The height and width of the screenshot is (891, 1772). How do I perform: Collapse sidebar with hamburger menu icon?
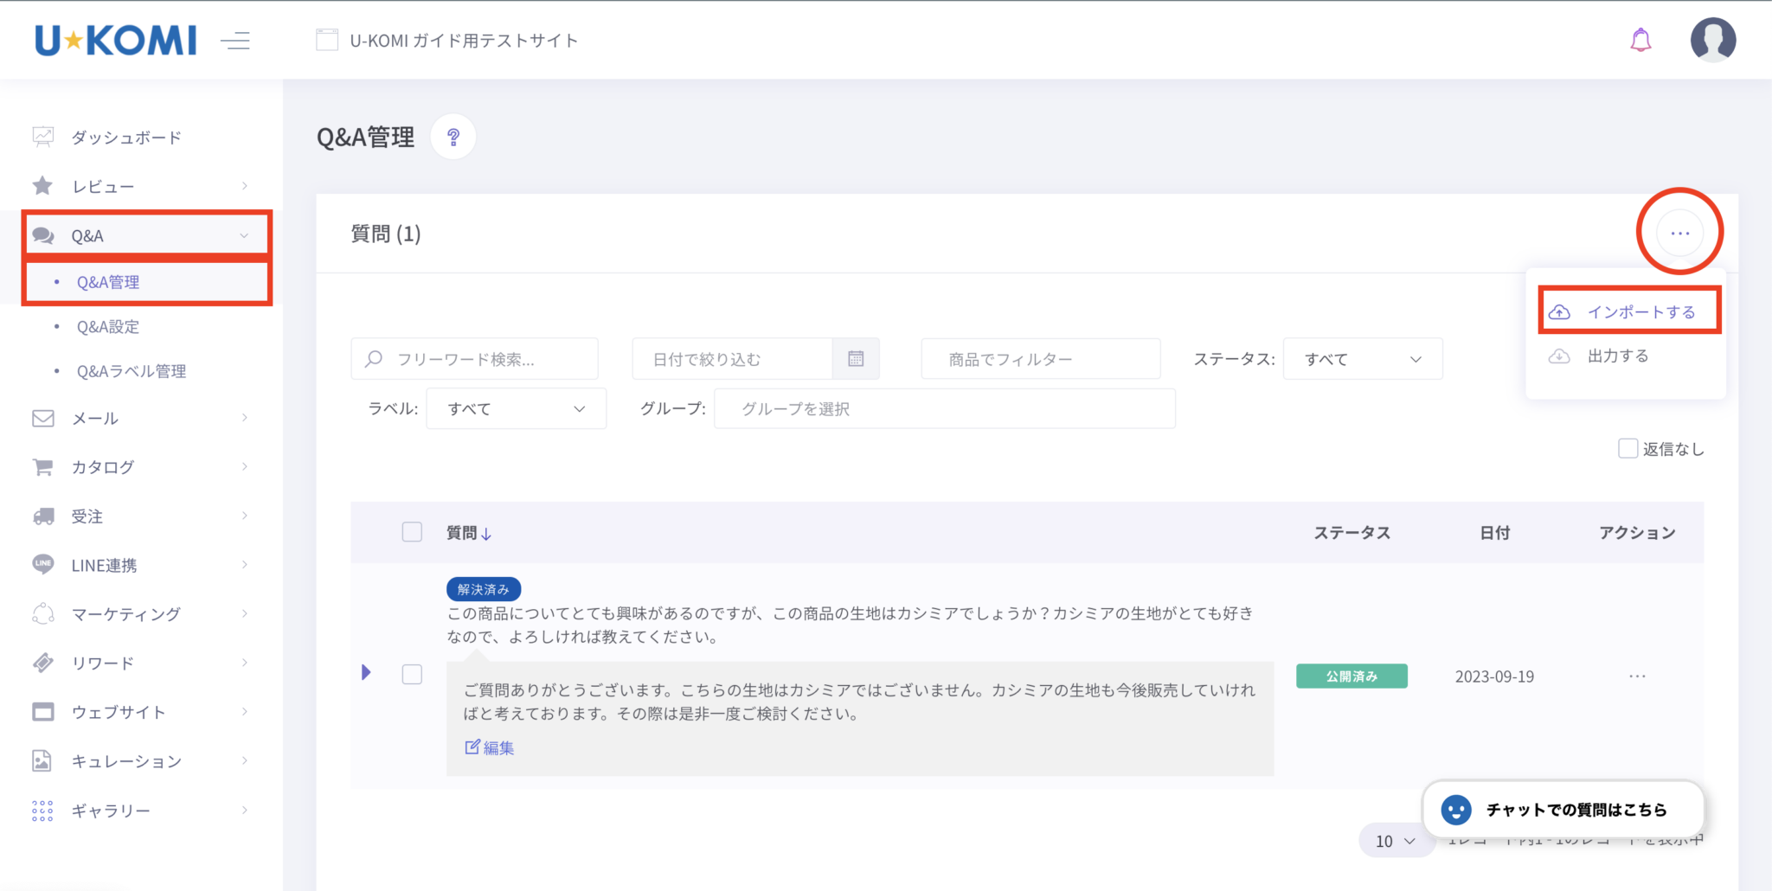click(x=234, y=41)
